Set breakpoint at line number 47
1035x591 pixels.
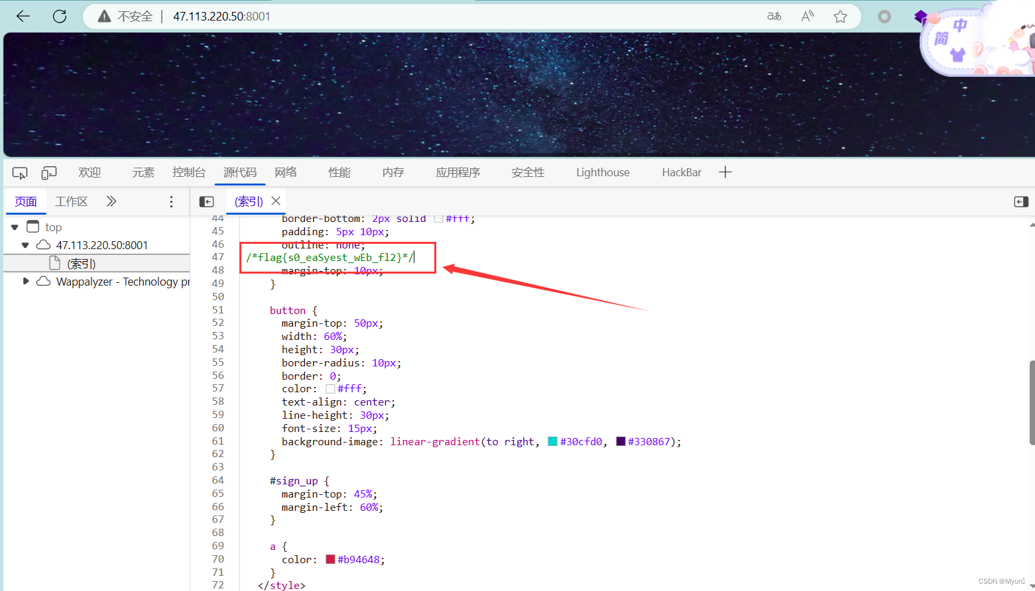pyautogui.click(x=218, y=257)
